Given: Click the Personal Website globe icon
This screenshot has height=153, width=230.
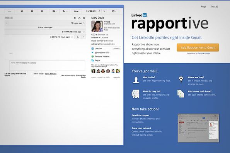Looking at the screenshot, I should 92,57.
